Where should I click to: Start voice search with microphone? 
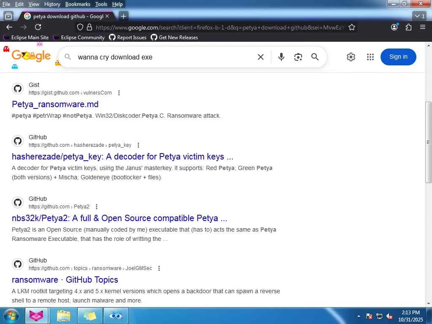click(281, 57)
